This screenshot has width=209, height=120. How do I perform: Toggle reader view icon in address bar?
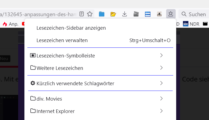tap(82, 14)
